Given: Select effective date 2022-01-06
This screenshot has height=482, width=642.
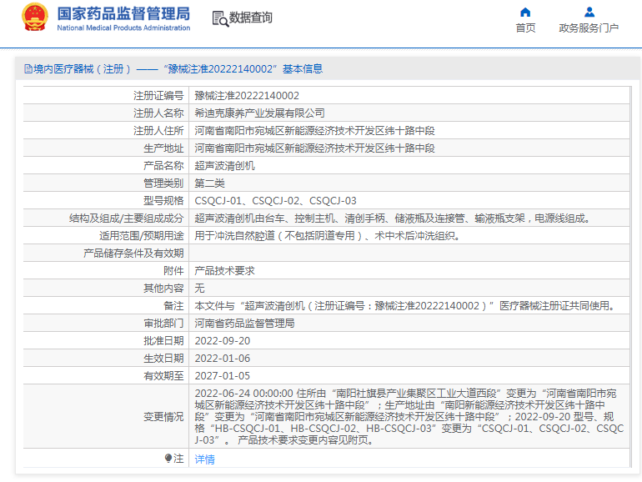Looking at the screenshot, I should tap(223, 359).
